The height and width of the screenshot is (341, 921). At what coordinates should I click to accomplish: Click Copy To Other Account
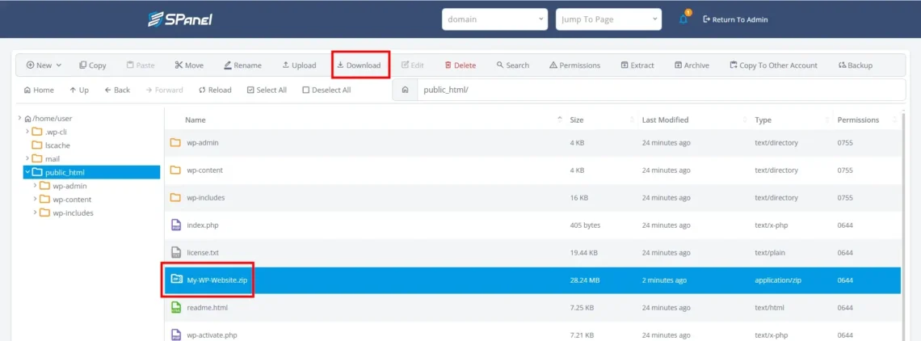coord(774,65)
